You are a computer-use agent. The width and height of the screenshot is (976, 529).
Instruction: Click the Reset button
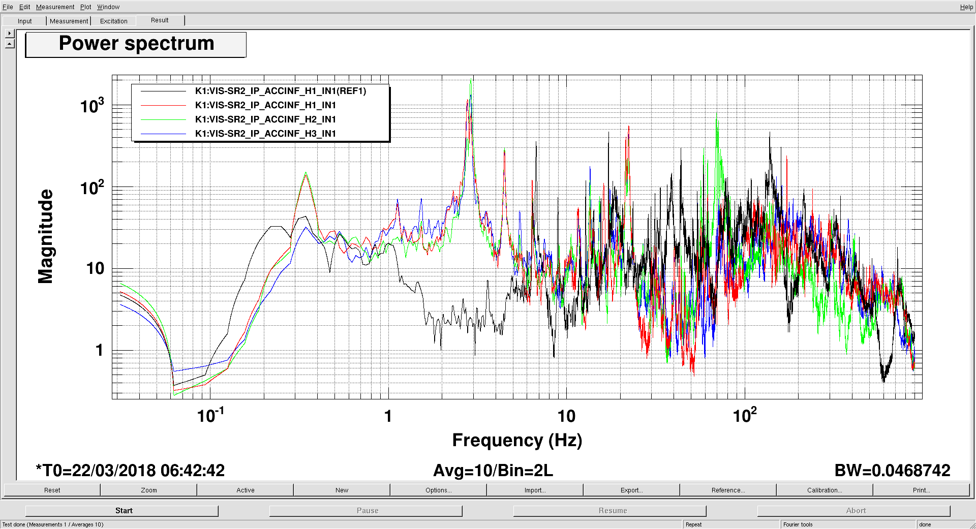tap(52, 490)
